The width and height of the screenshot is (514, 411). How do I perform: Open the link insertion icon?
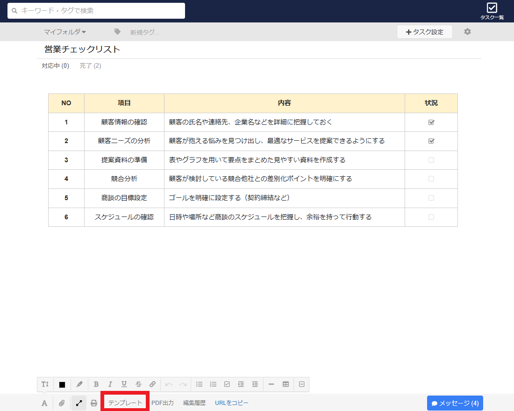152,384
